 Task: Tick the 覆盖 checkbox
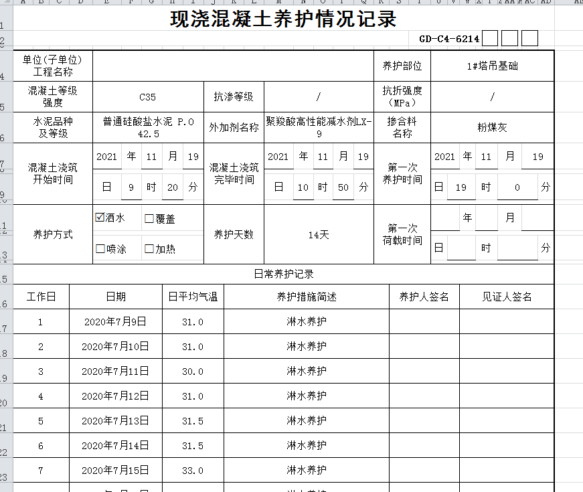tap(149, 218)
